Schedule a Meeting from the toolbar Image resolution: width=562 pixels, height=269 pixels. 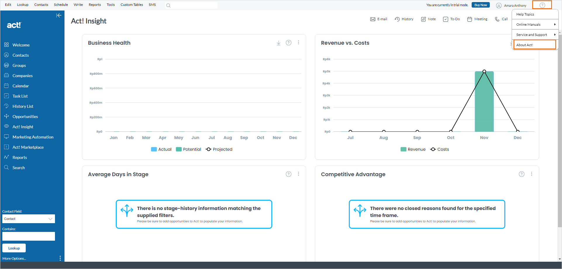[x=477, y=19]
